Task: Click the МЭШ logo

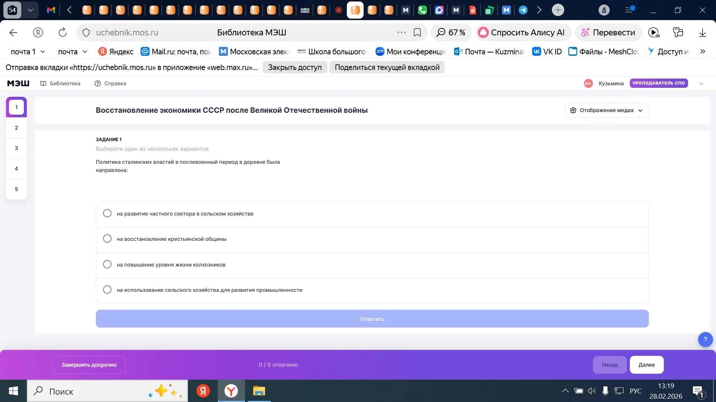Action: point(18,83)
